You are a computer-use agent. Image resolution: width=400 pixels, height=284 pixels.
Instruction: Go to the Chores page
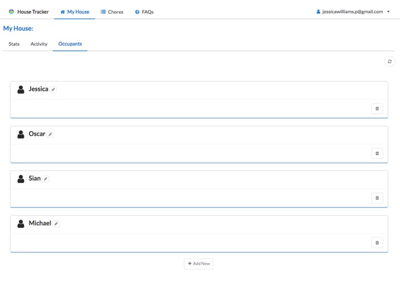(112, 11)
